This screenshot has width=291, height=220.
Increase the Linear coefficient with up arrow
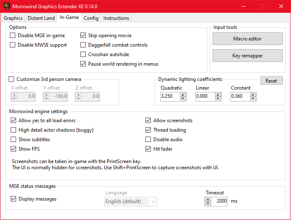pos(218,95)
